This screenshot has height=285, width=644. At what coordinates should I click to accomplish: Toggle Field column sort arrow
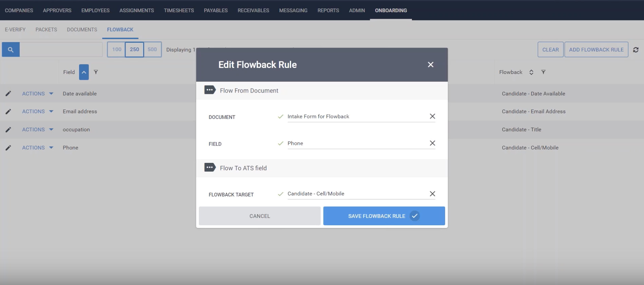pos(84,72)
